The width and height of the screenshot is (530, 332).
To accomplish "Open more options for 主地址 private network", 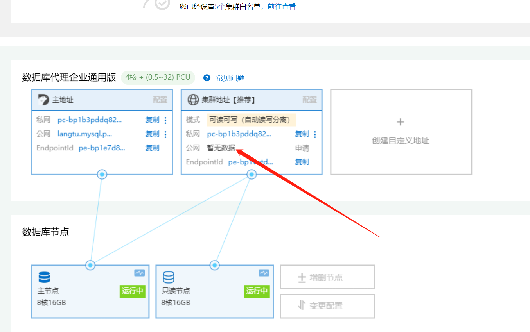I will (x=165, y=120).
